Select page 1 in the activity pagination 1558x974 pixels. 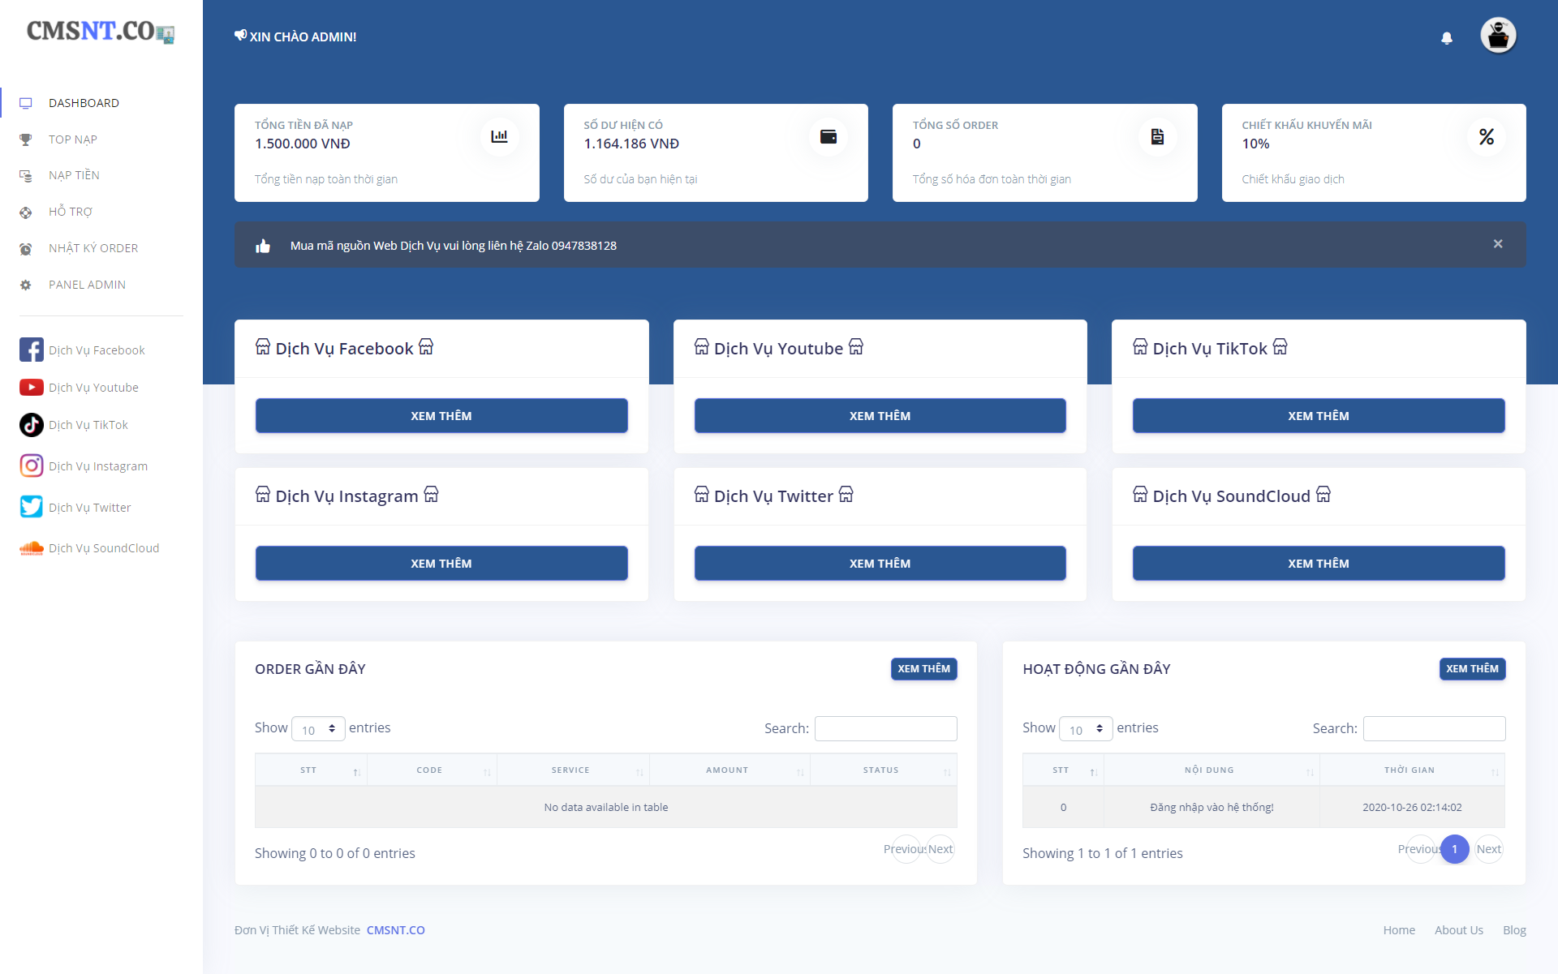tap(1454, 849)
